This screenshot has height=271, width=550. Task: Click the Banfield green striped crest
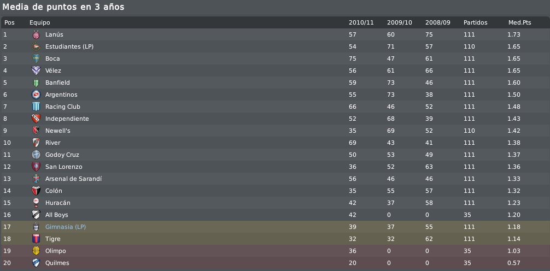36,83
